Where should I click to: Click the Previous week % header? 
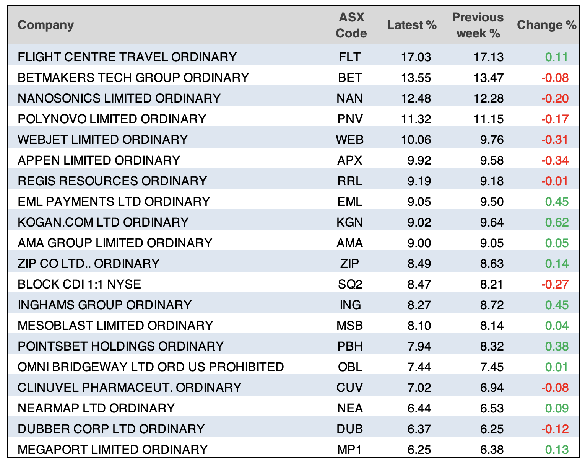(478, 25)
